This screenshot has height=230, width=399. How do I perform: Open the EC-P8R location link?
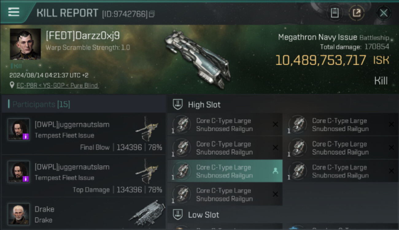tap(57, 85)
